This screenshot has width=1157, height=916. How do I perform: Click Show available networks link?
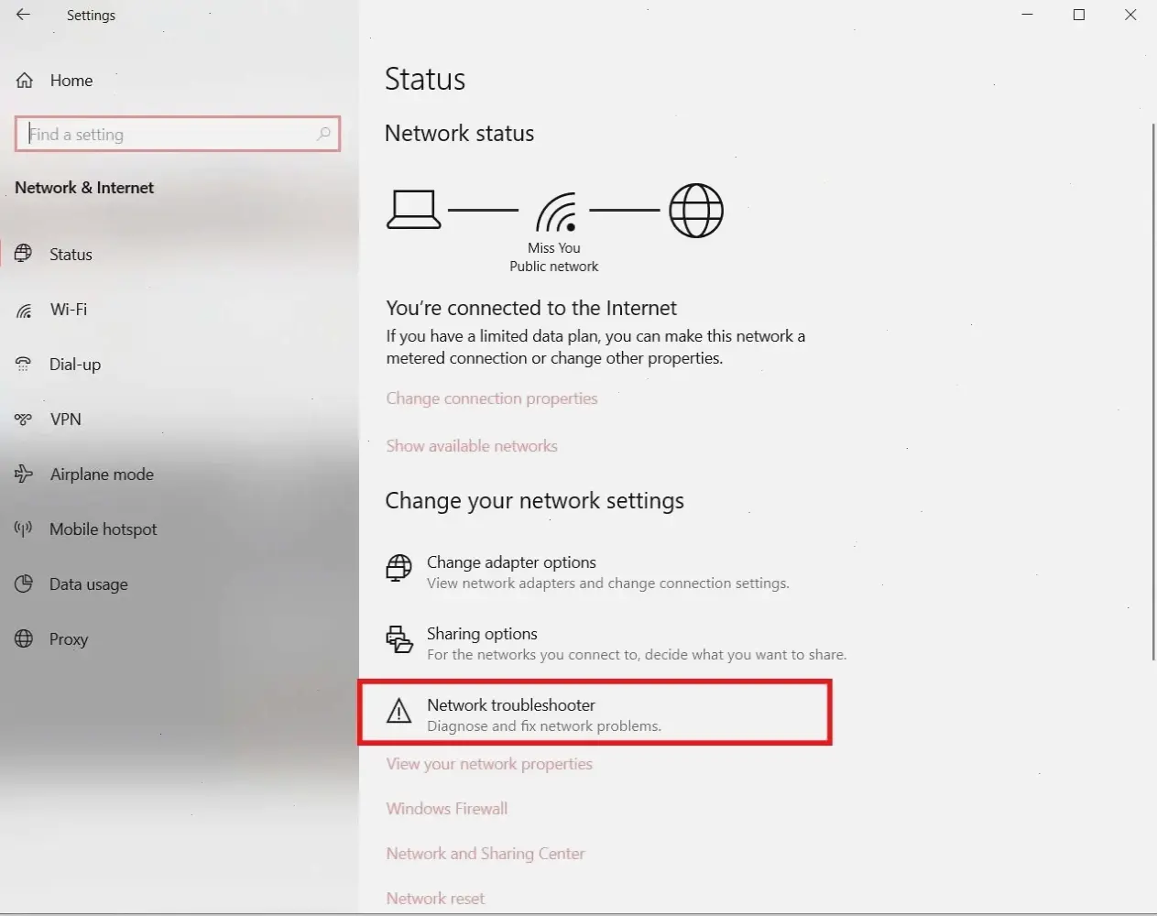point(471,446)
